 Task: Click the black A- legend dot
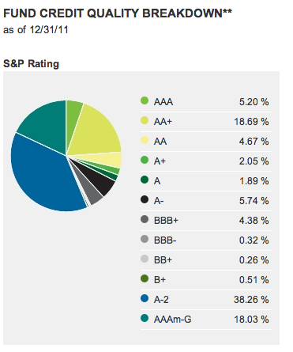(x=145, y=199)
